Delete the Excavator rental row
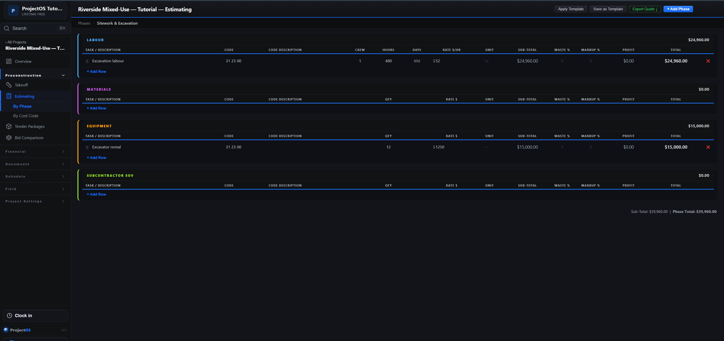Viewport: 724px width, 341px height. (x=708, y=147)
